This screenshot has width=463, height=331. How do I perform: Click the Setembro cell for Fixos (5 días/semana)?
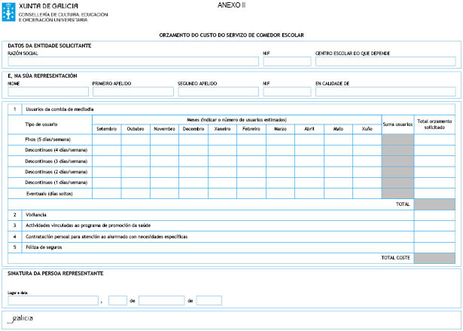(x=106, y=139)
